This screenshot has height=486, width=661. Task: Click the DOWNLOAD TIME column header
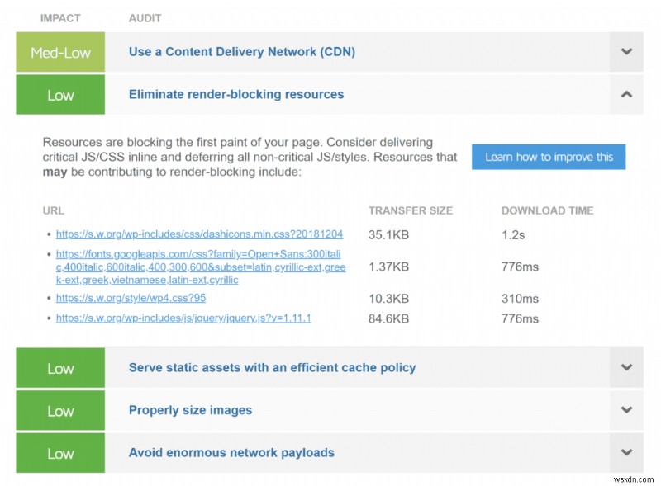coord(547,210)
